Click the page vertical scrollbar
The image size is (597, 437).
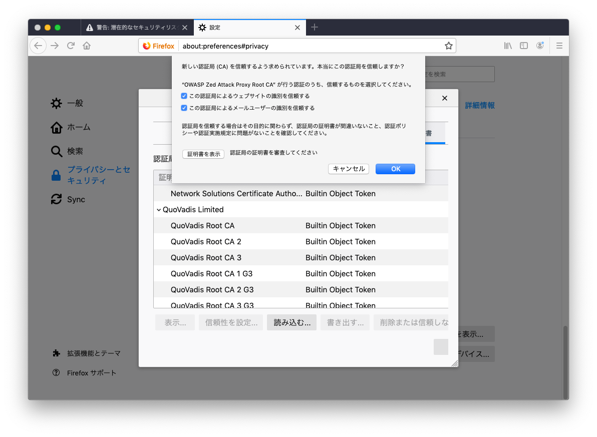565,361
